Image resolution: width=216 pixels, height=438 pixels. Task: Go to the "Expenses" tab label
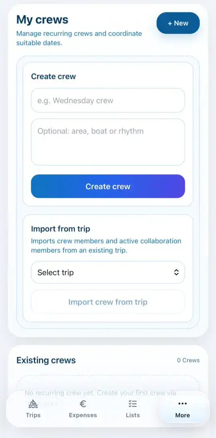pyautogui.click(x=83, y=415)
